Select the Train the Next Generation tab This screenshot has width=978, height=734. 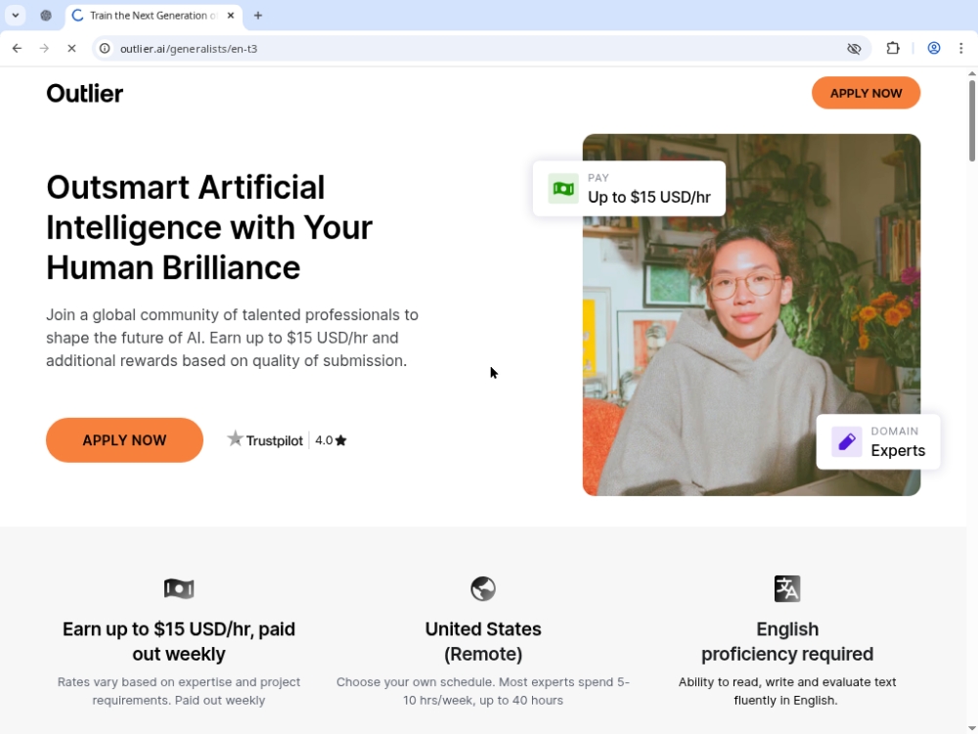coord(147,16)
